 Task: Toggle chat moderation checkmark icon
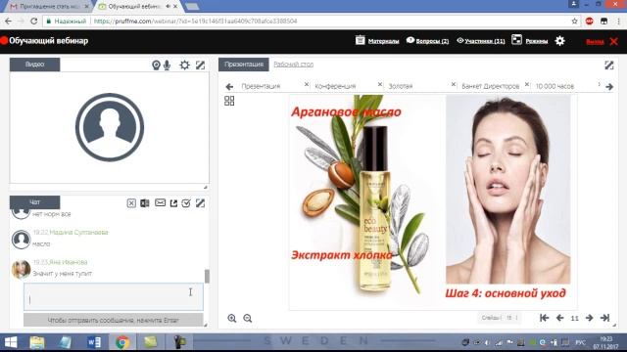coord(186,203)
